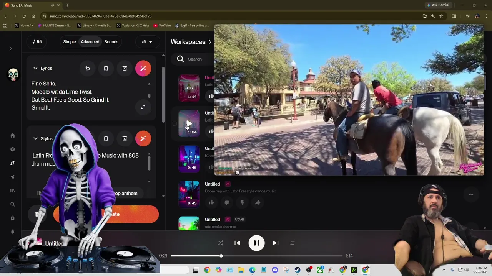This screenshot has width=492, height=276.
Task: Clear the Lyrics field
Action: tap(125, 68)
